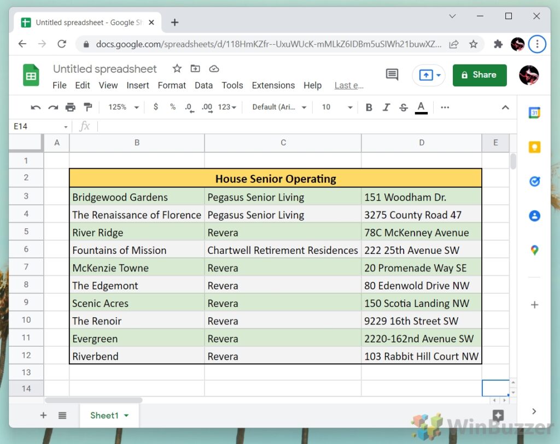Screen dimensions: 560x444
Task: Click the green Share button
Action: 480,75
